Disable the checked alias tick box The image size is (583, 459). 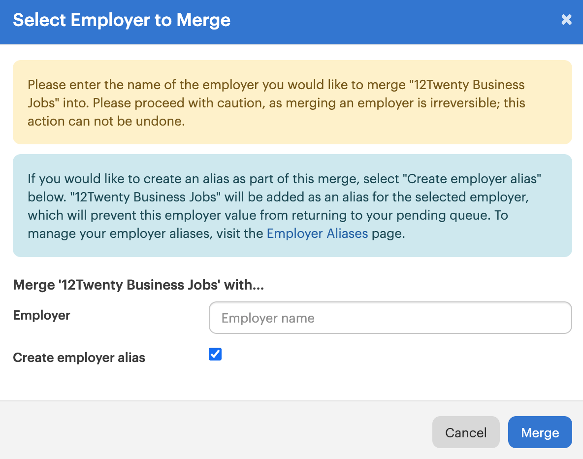pyautogui.click(x=215, y=354)
